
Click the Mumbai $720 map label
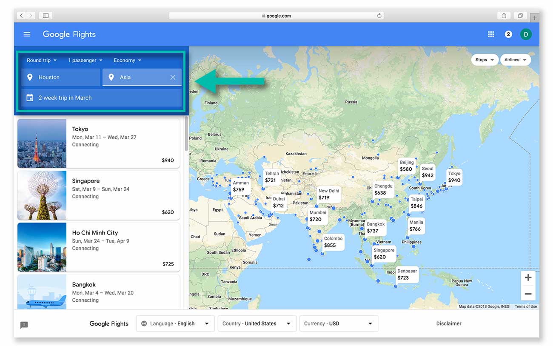318,216
